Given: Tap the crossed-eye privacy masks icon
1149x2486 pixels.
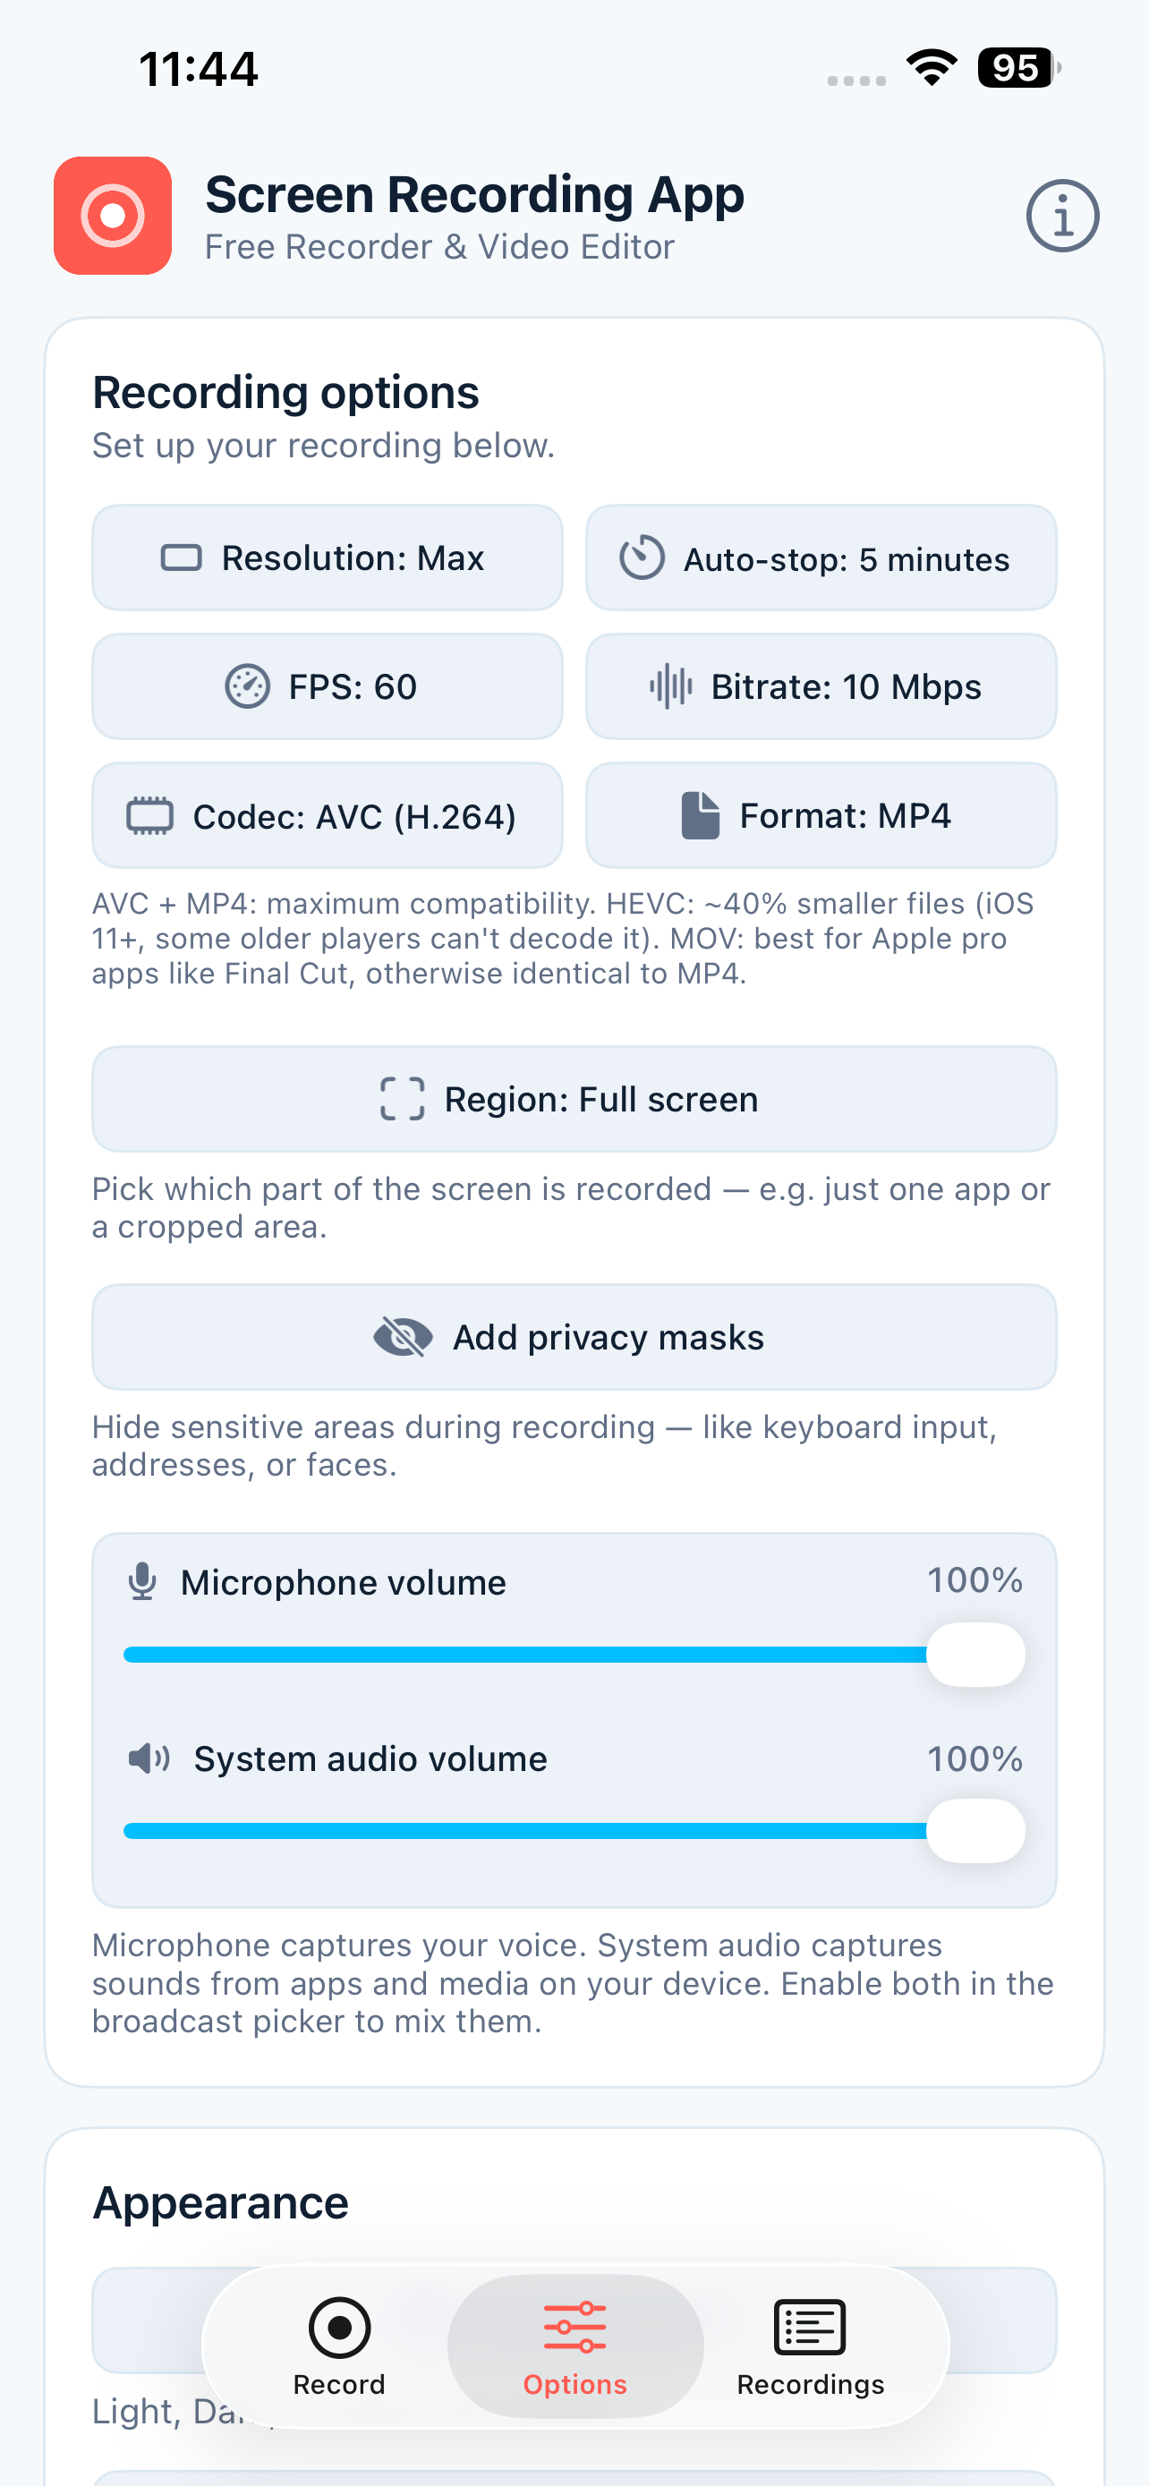Looking at the screenshot, I should click(x=403, y=1337).
